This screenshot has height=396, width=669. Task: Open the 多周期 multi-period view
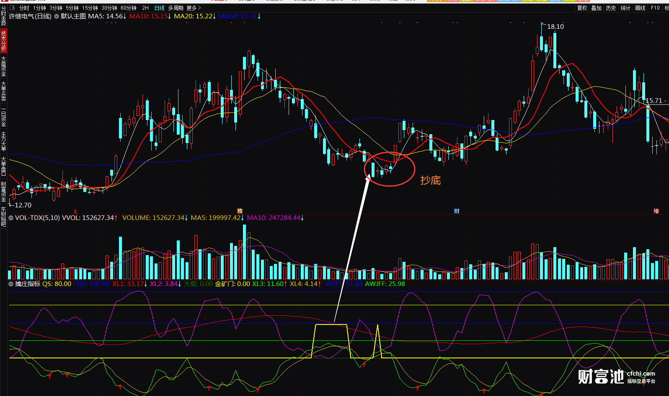[176, 8]
